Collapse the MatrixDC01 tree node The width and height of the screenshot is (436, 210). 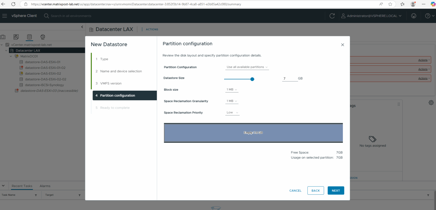[11, 56]
